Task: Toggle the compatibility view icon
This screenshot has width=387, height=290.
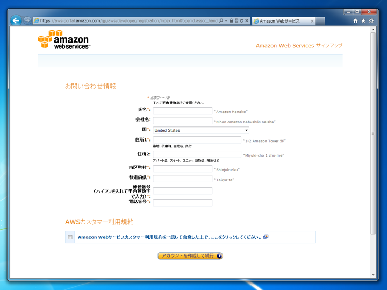Action: pos(236,21)
